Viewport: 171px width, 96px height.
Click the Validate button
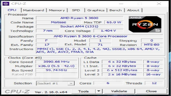point(119,91)
